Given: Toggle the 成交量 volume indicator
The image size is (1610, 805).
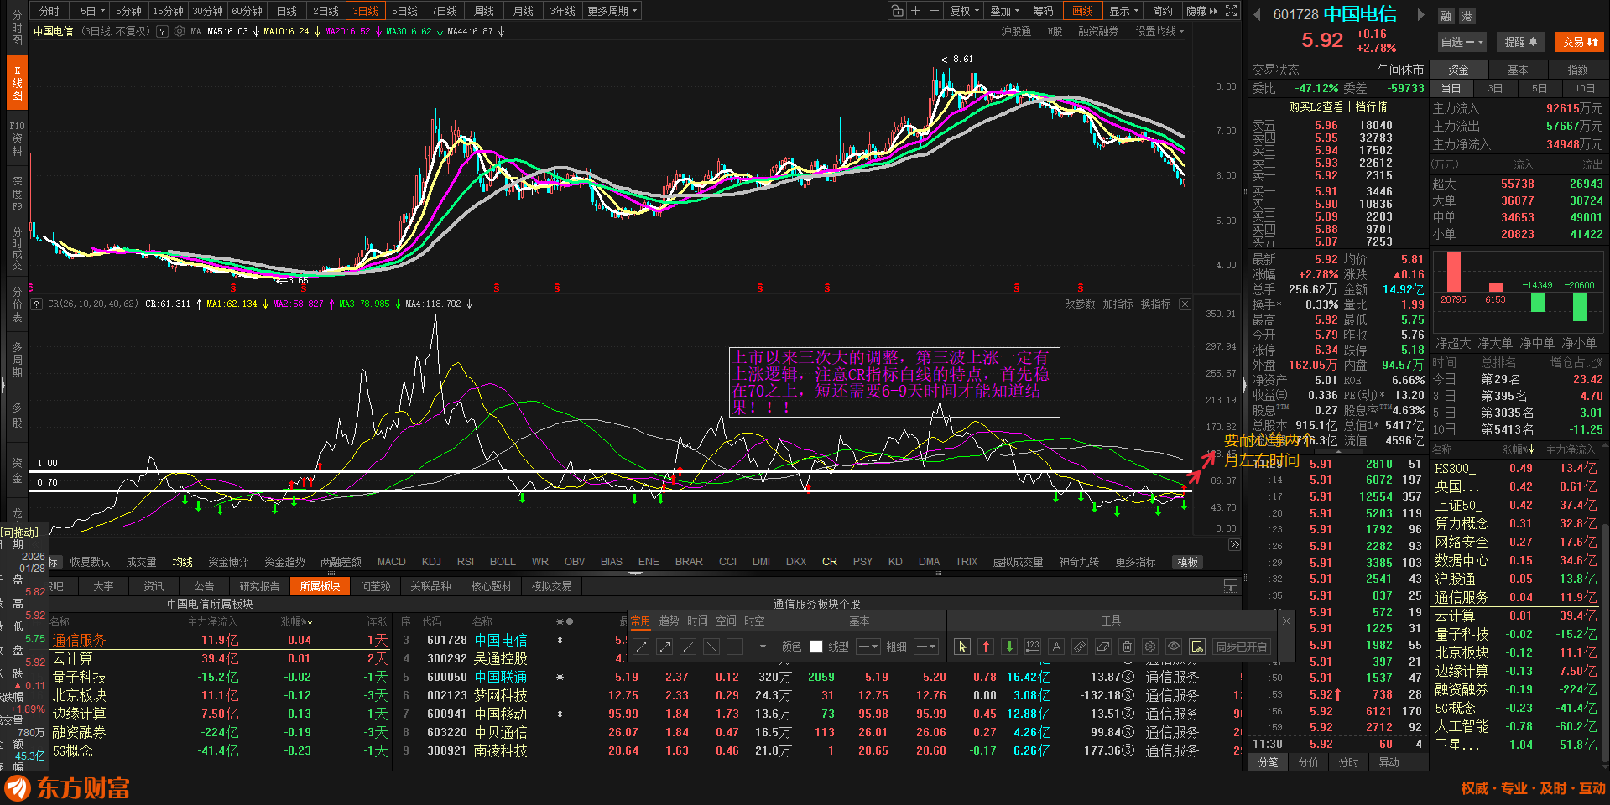Looking at the screenshot, I should pos(141,562).
